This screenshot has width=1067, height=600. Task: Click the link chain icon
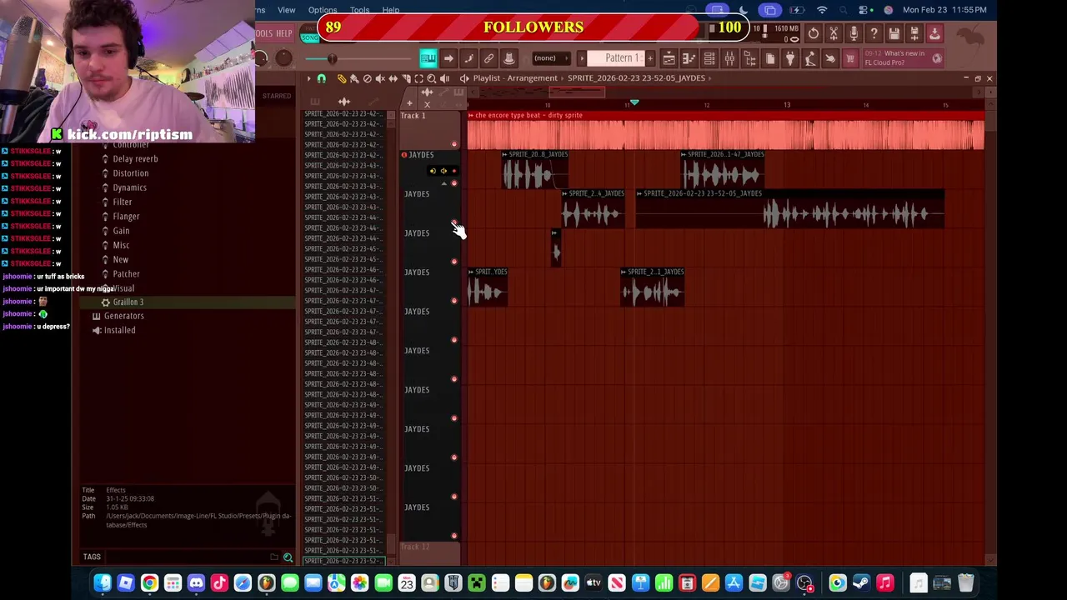point(488,58)
